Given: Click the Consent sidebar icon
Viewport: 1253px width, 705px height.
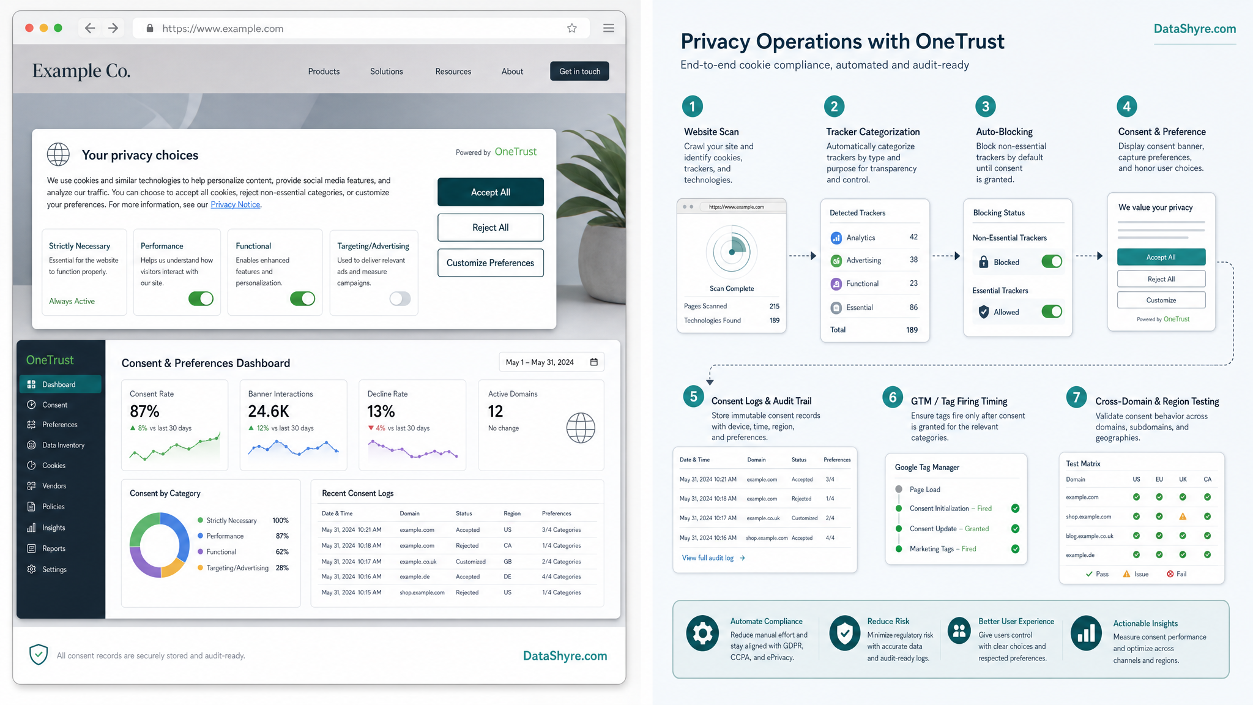Looking at the screenshot, I should [31, 405].
